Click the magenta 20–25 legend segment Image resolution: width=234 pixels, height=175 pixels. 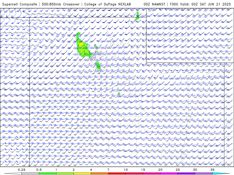point(169,174)
